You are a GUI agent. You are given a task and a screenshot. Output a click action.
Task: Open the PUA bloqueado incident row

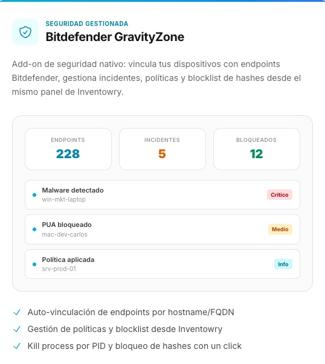[162, 229]
